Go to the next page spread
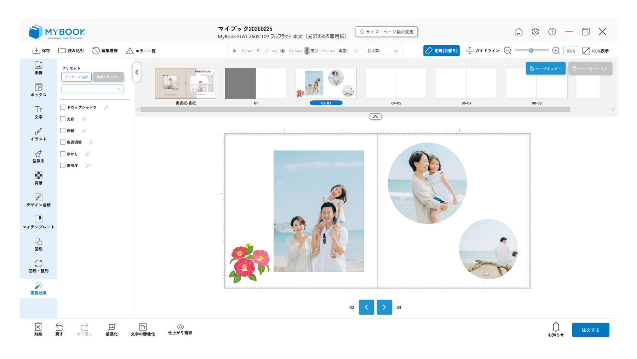The height and width of the screenshot is (359, 637). point(384,307)
